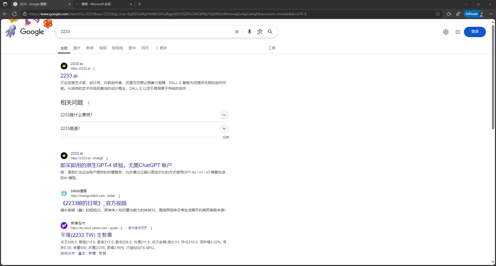Open the 2233.ai result title link
This screenshot has width=496, height=266.
[69, 76]
